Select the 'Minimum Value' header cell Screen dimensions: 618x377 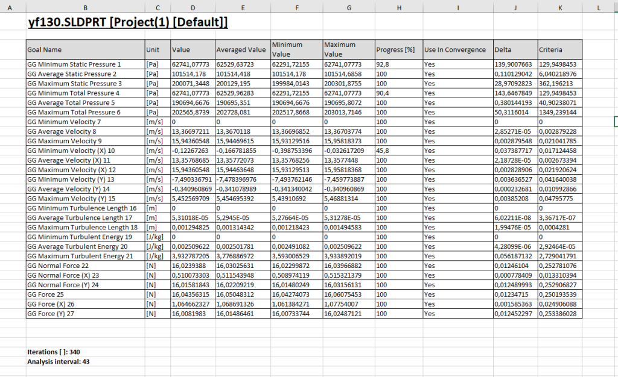click(297, 49)
